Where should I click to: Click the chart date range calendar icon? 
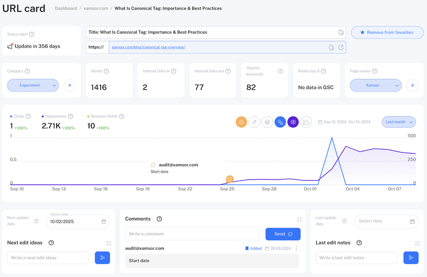coord(320,122)
